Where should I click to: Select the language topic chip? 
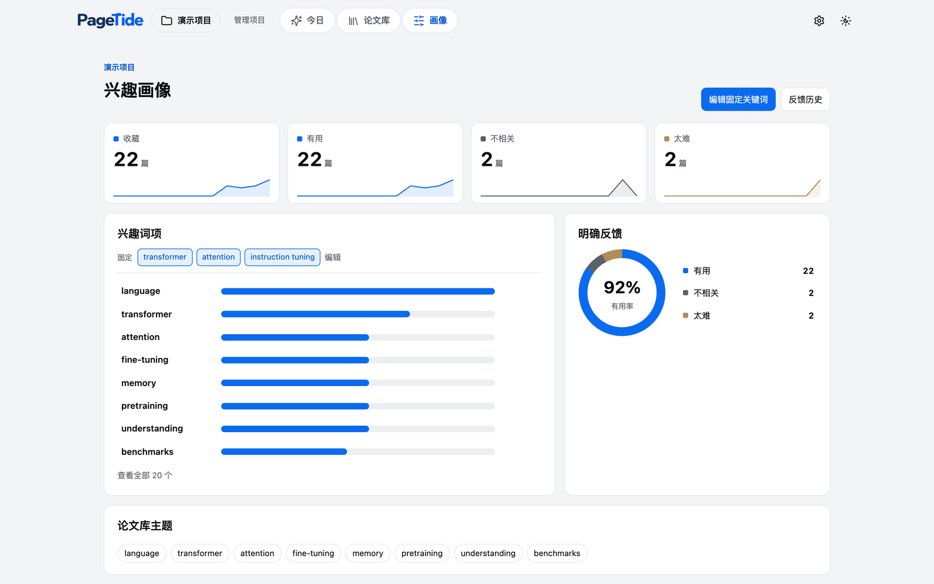click(x=142, y=553)
